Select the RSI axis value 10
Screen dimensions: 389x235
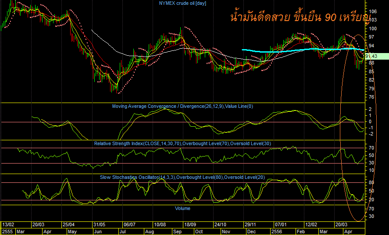[x=371, y=170]
